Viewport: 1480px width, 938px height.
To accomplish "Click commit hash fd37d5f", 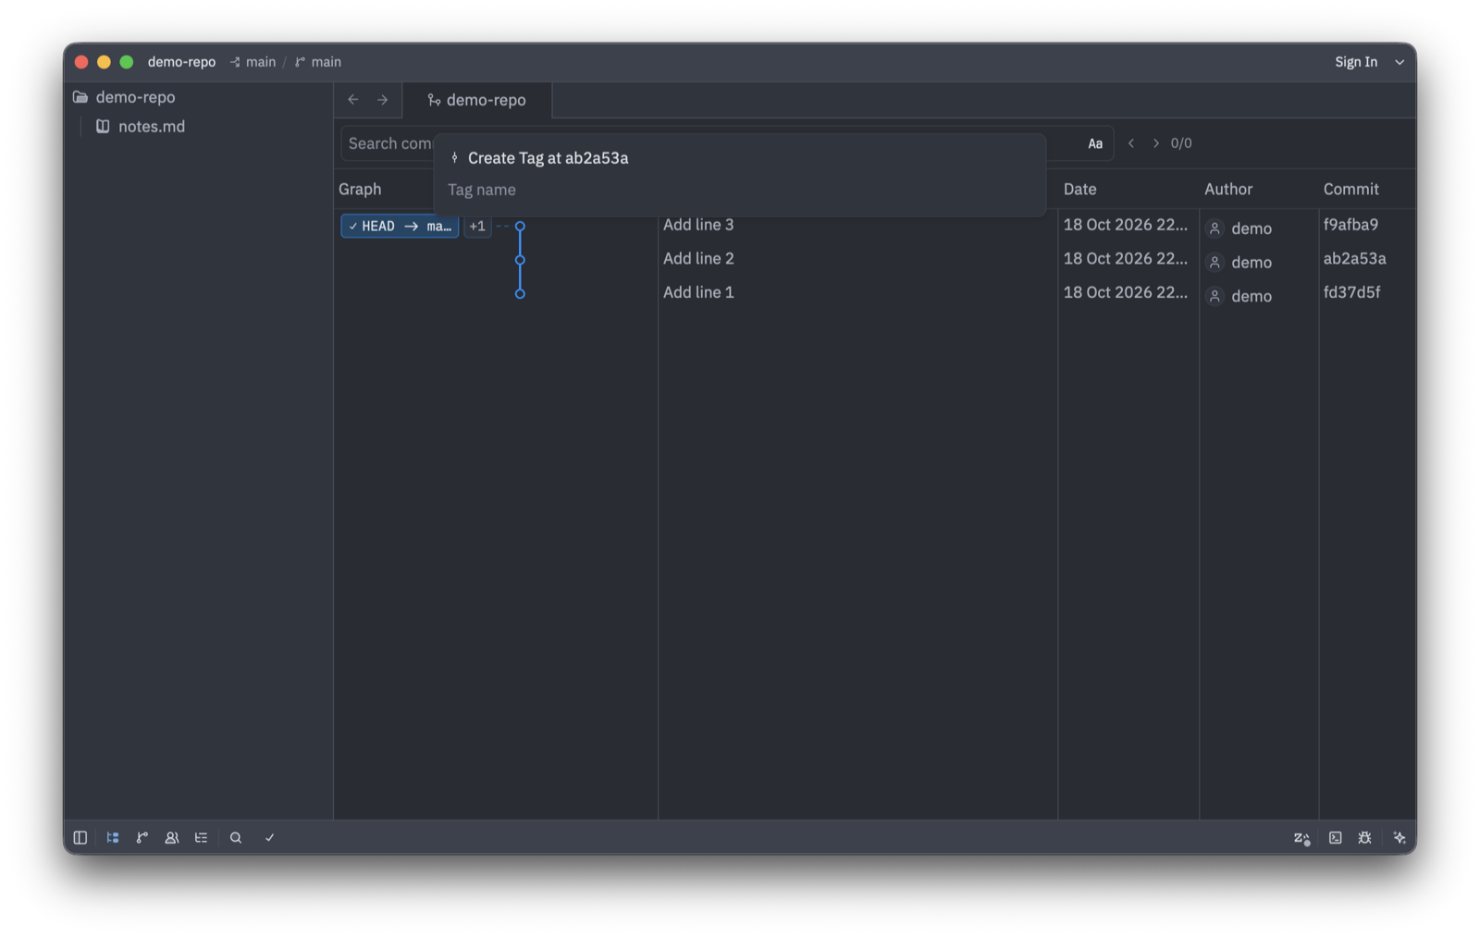I will [x=1351, y=292].
